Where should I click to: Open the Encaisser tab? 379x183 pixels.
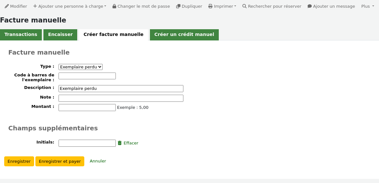(60, 35)
